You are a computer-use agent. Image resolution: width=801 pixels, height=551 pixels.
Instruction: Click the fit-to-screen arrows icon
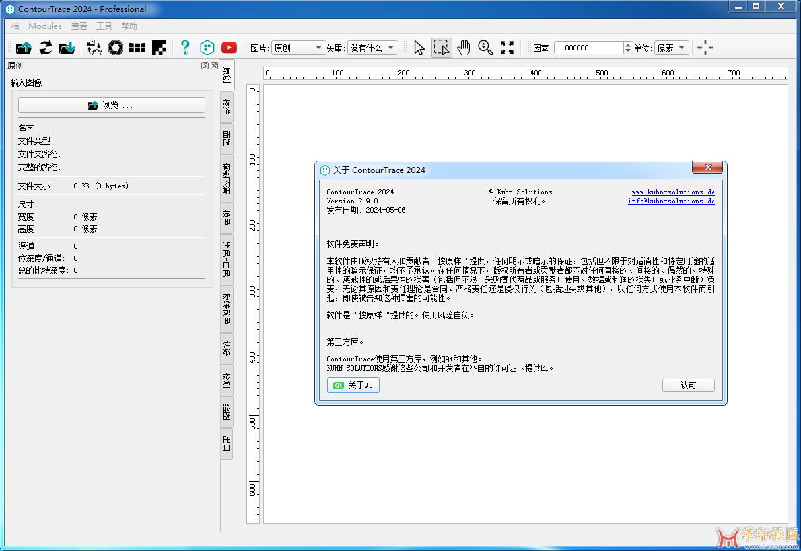507,48
